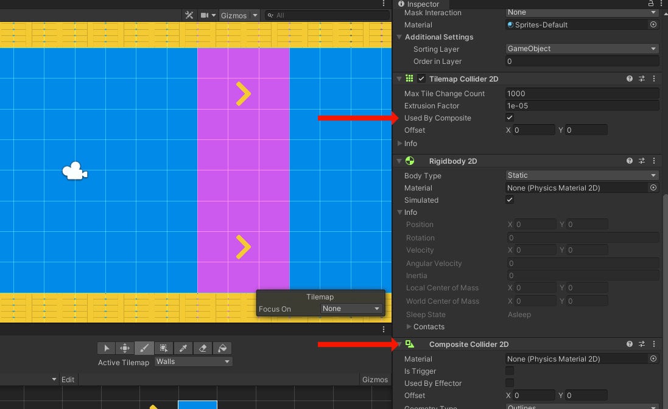668x409 pixels.
Task: Open the Sprites-Default material object picker
Action: (x=653, y=24)
